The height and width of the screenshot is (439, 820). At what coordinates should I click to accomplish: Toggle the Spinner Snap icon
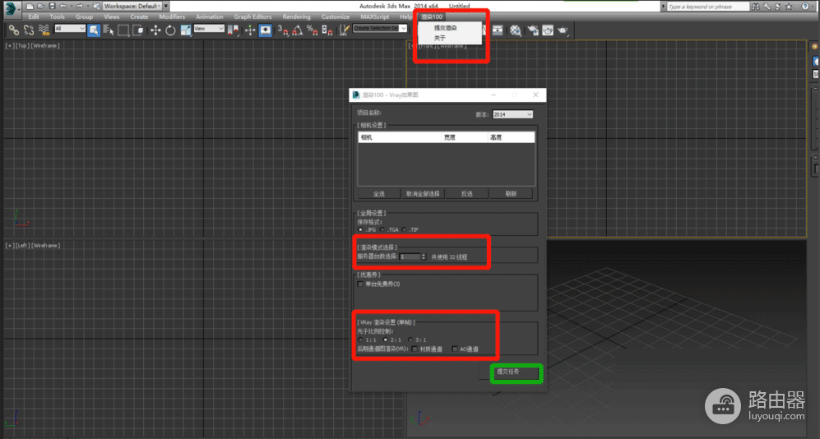(327, 30)
